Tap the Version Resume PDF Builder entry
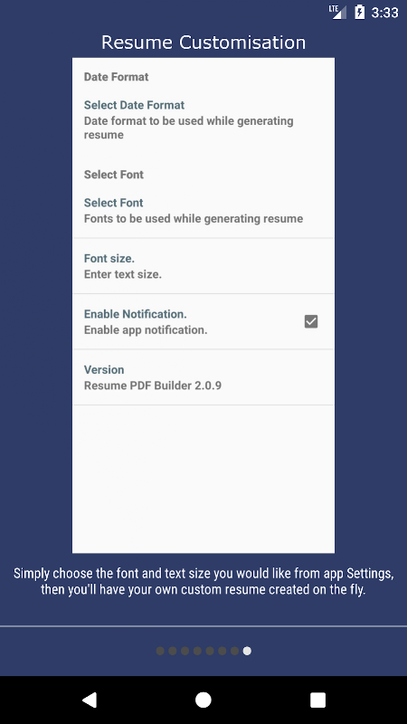407x724 pixels. click(203, 377)
